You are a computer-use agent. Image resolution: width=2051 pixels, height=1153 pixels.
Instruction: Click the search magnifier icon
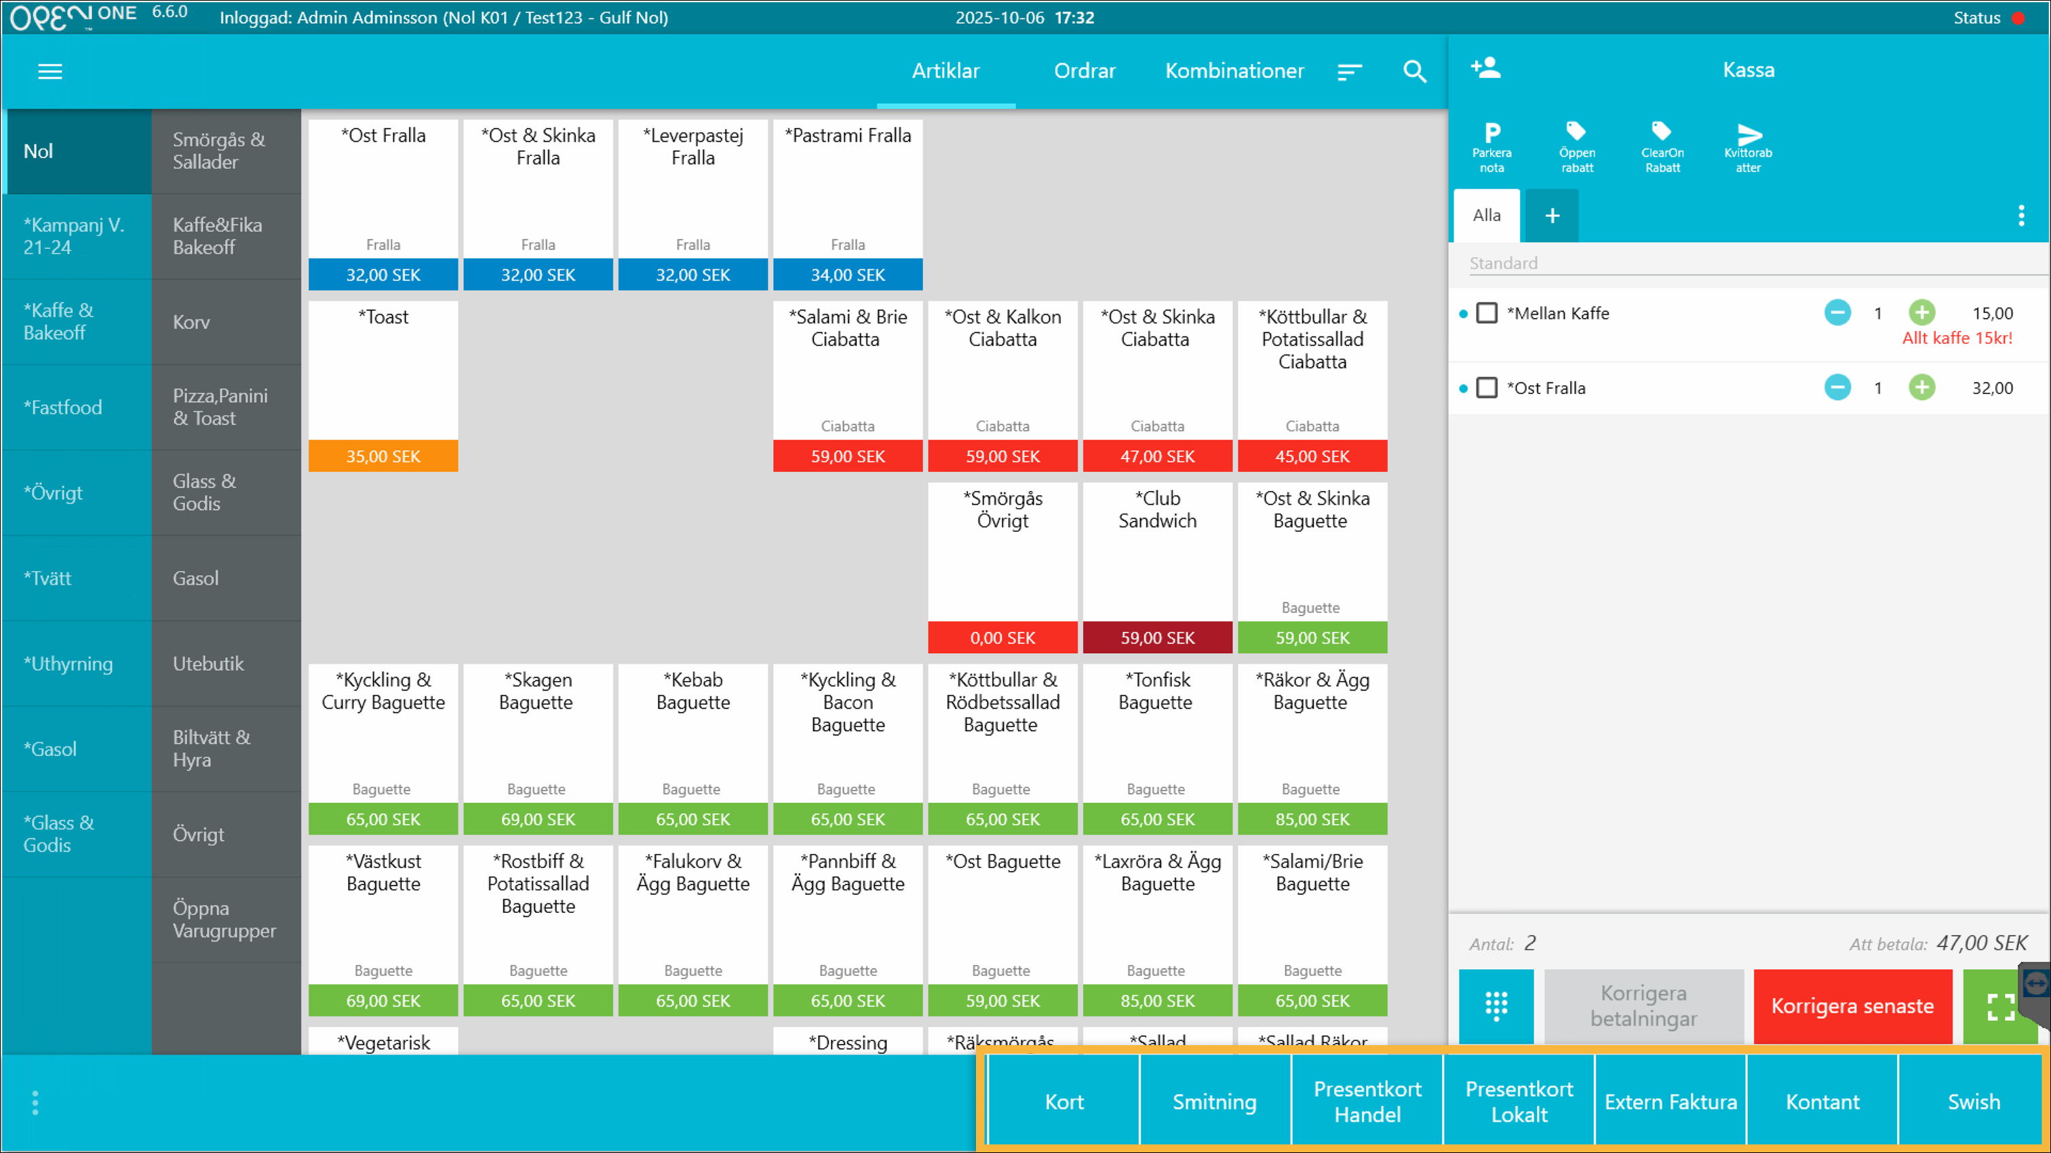click(1414, 72)
